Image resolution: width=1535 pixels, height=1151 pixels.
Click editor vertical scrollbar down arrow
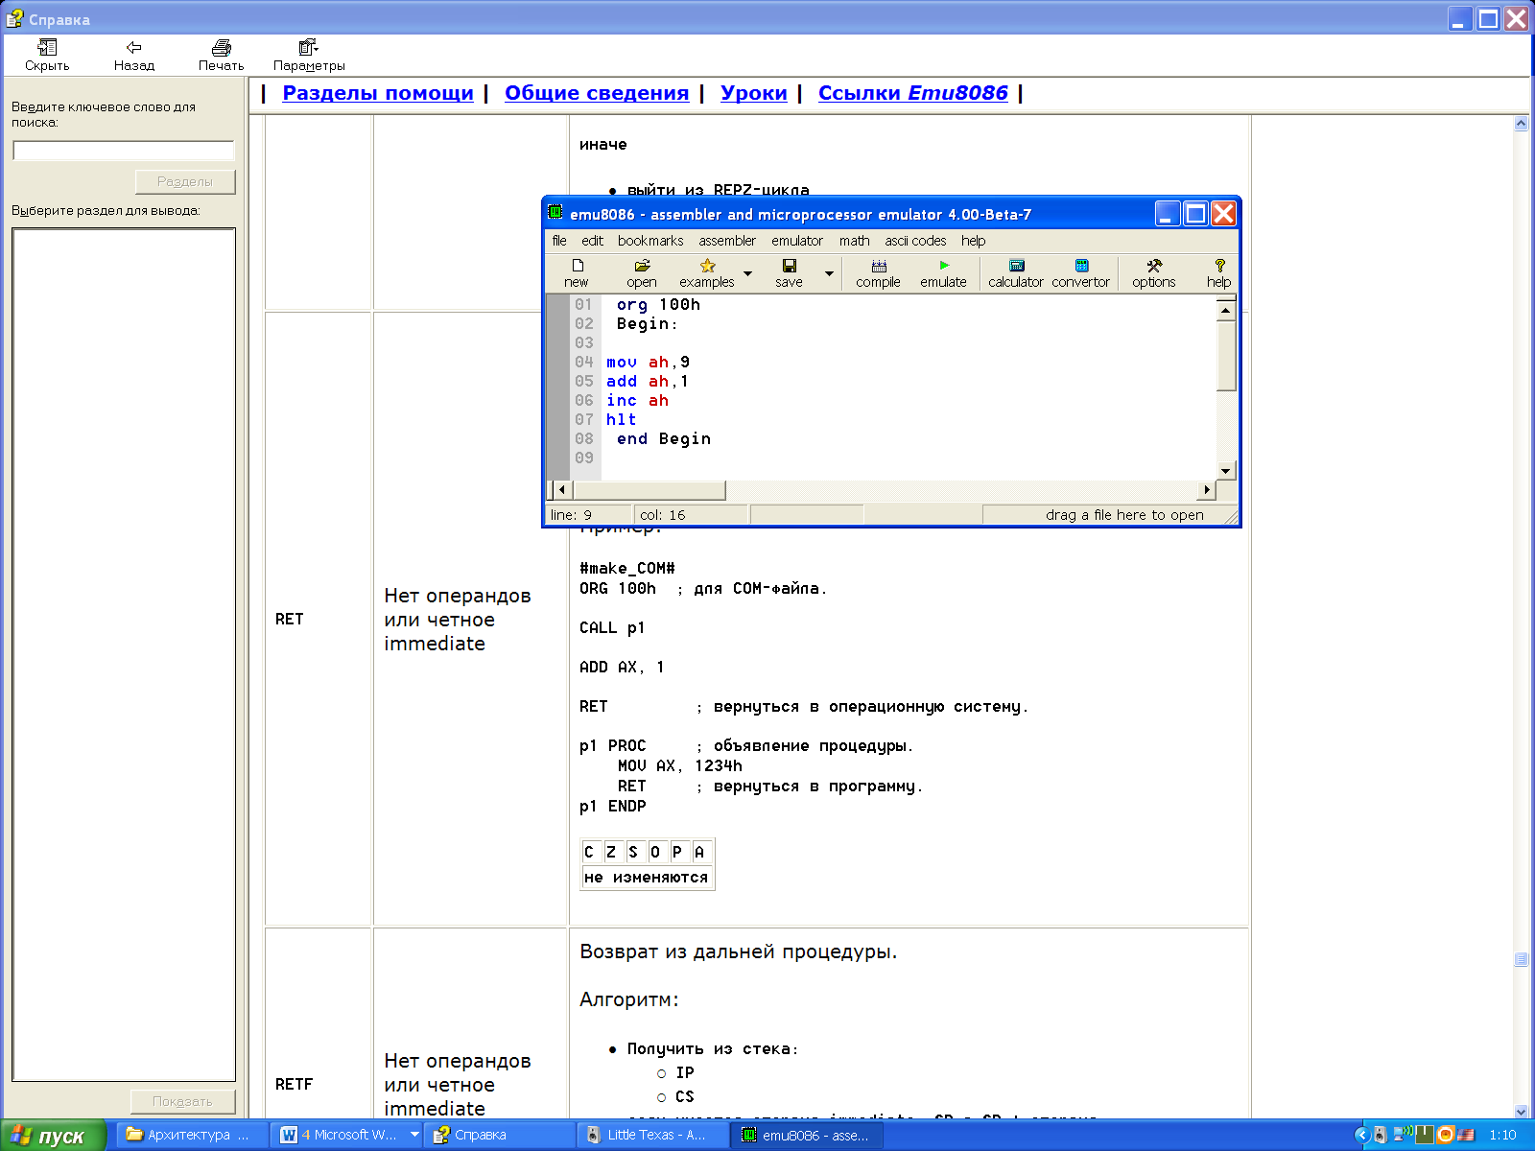1225,470
